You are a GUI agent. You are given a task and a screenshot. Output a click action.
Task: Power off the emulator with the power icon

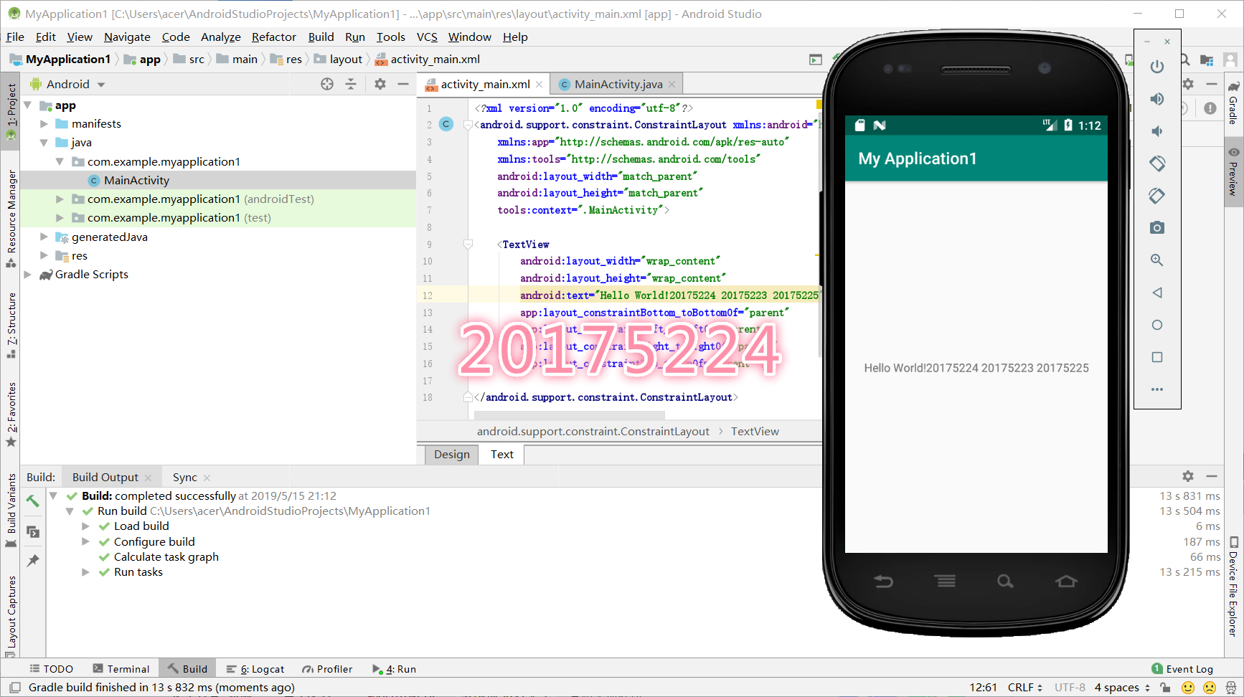pyautogui.click(x=1156, y=67)
